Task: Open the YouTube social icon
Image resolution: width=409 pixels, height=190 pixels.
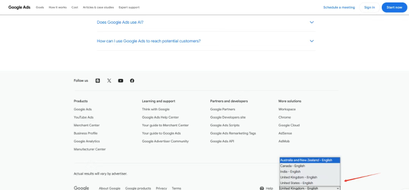Action: [121, 81]
